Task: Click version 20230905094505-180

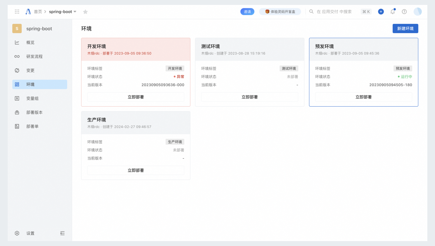Action: 391,85
